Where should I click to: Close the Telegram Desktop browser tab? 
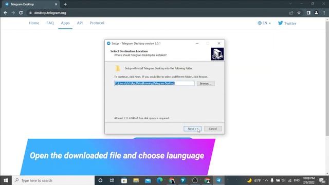pos(56,4)
